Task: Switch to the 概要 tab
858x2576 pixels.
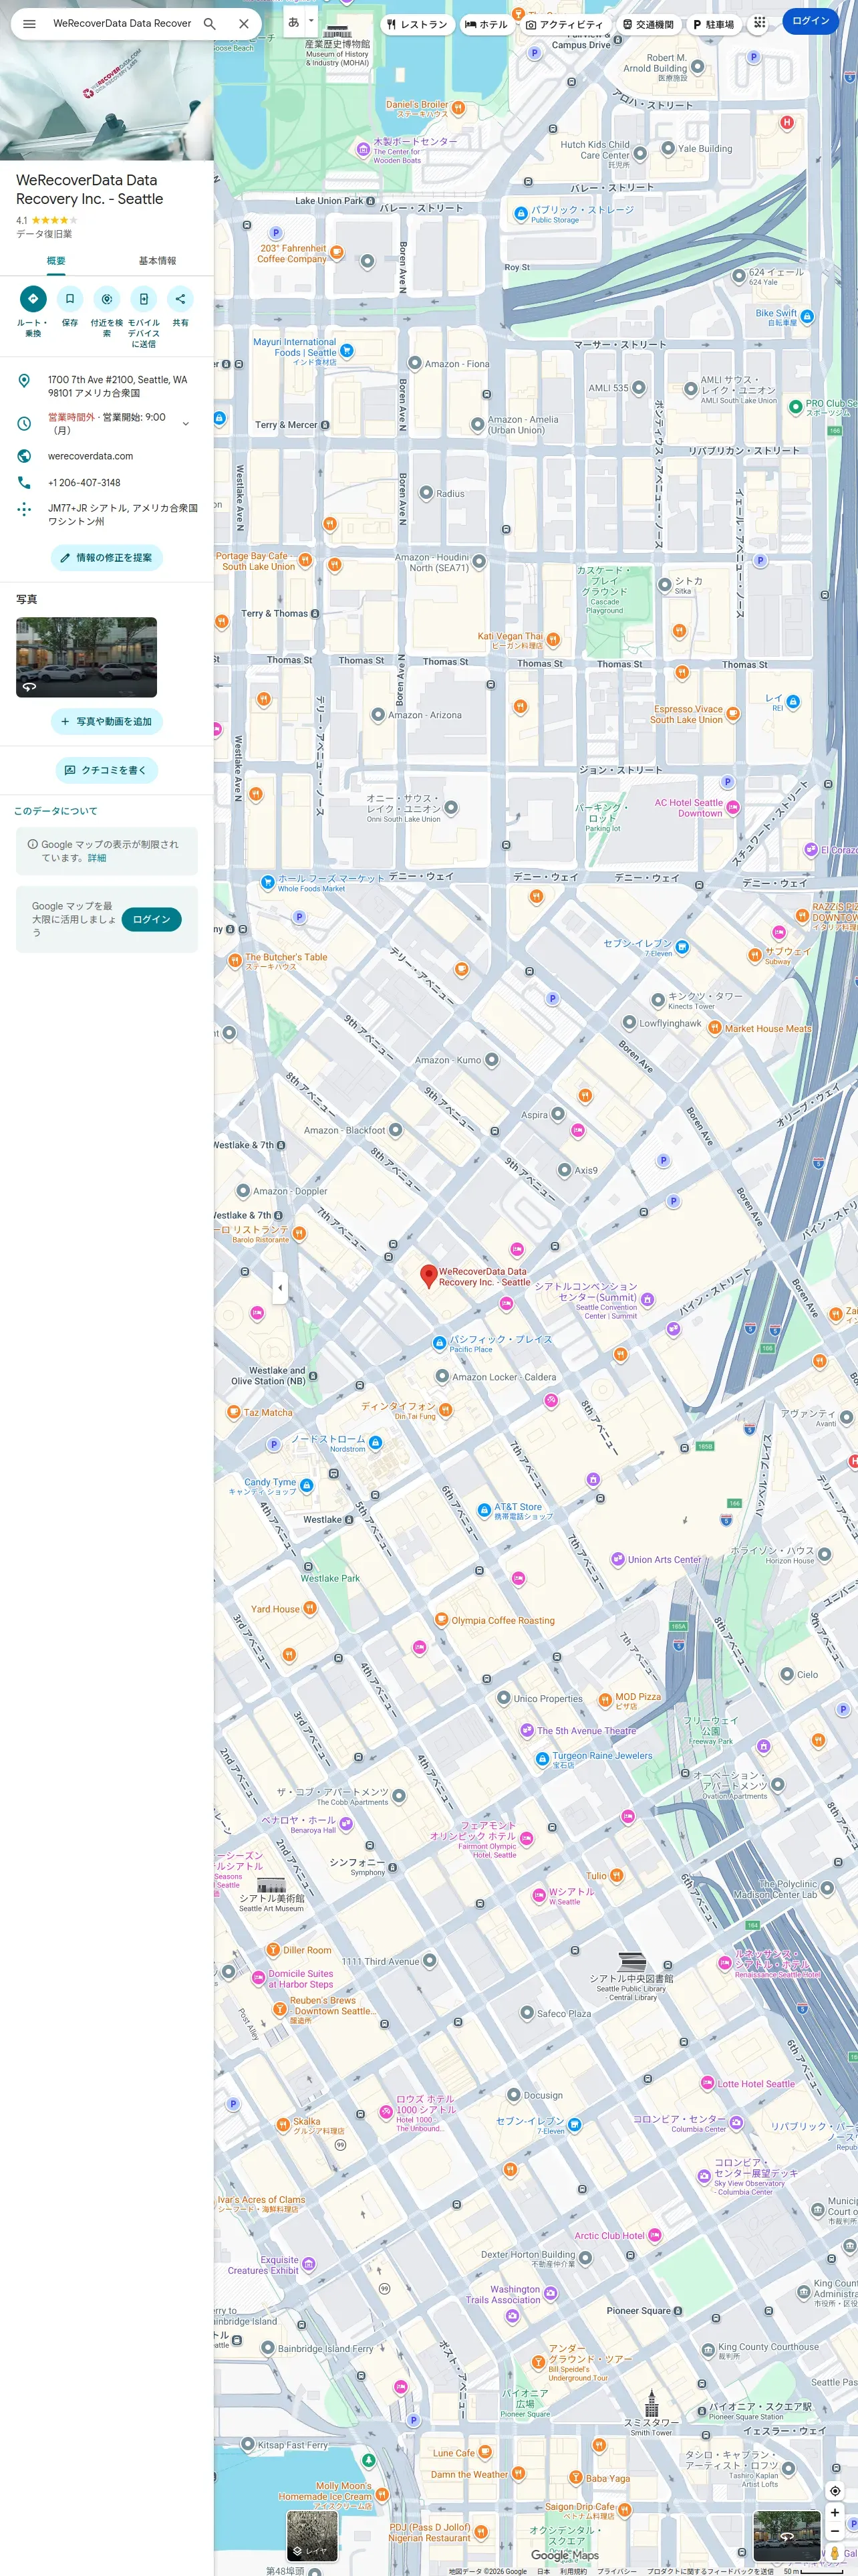Action: (x=56, y=261)
